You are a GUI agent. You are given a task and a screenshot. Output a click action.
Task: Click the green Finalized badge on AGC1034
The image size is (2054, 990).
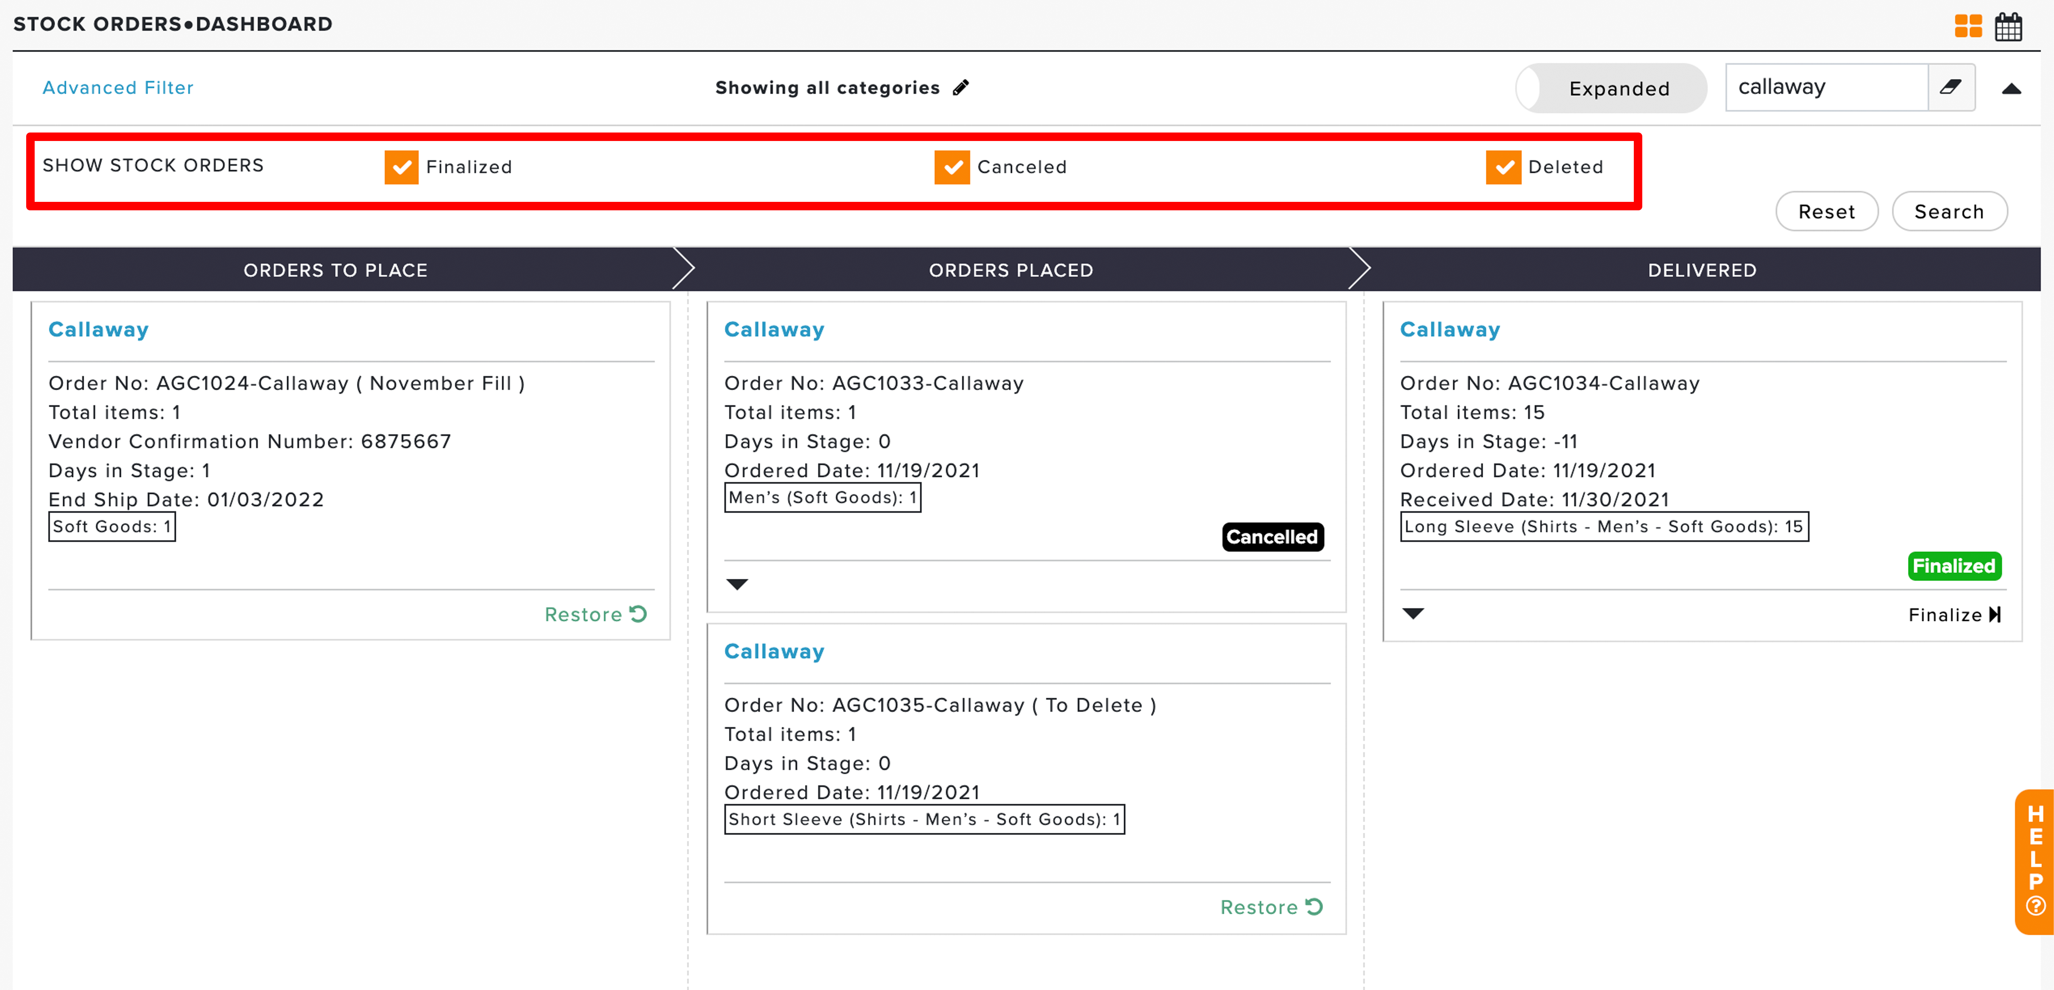[x=1954, y=565]
